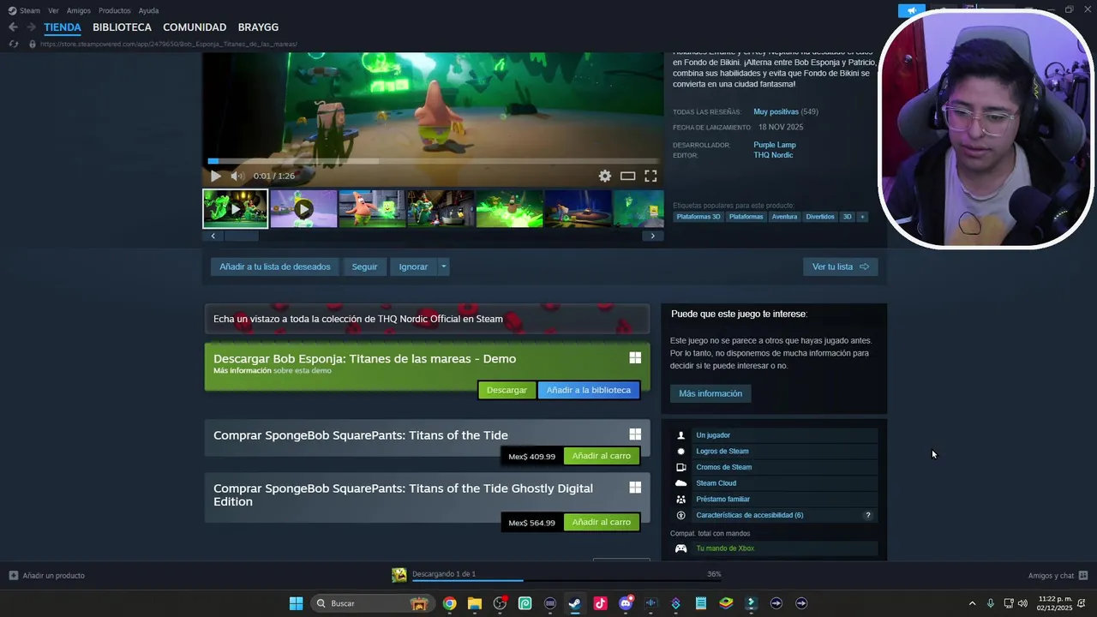Open the Steam Cloud feature link

tap(716, 483)
